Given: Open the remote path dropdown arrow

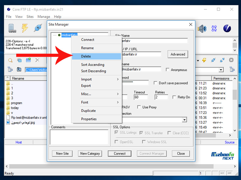Looking at the screenshot, I should (221, 70).
